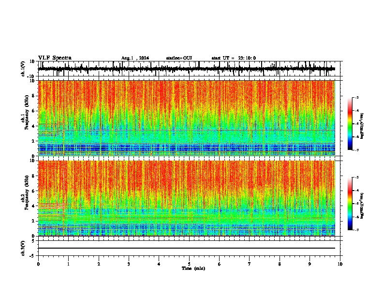Click the ch.2 log(PSD) colorbar title
The height and width of the screenshot is (296, 383).
[x=362, y=206]
